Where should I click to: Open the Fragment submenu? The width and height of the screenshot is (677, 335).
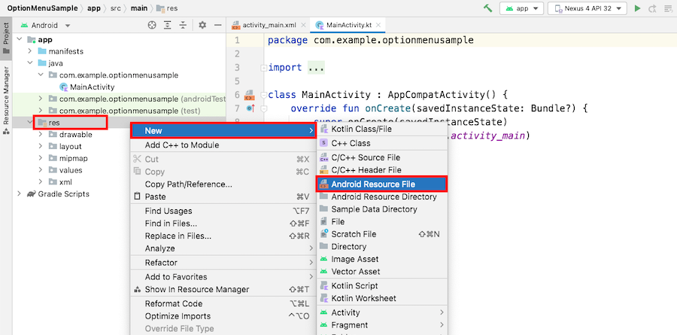click(x=383, y=324)
